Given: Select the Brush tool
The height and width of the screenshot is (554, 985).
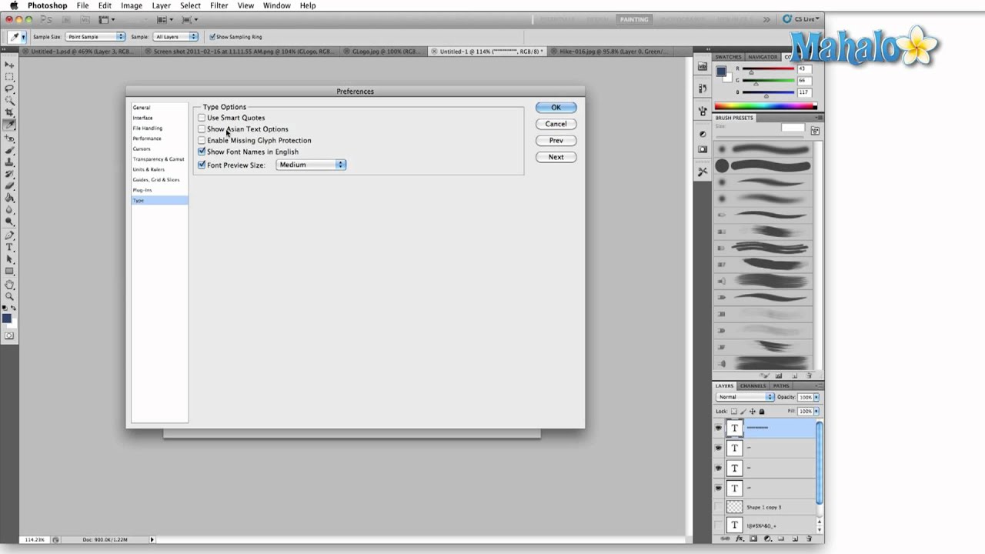Looking at the screenshot, I should (10, 150).
